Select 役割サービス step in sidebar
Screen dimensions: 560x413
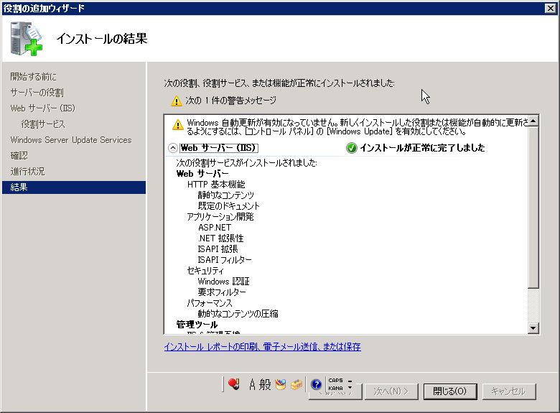pyautogui.click(x=43, y=124)
